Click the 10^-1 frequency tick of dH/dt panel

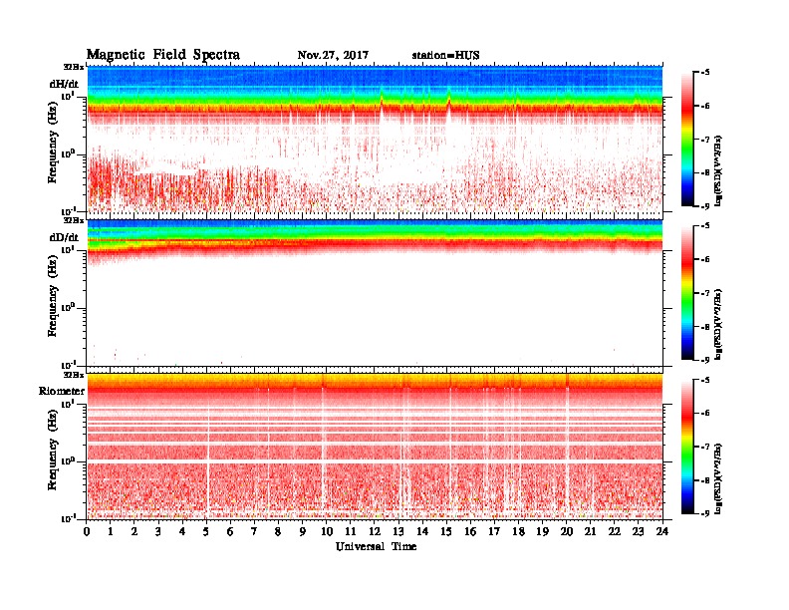68,211
